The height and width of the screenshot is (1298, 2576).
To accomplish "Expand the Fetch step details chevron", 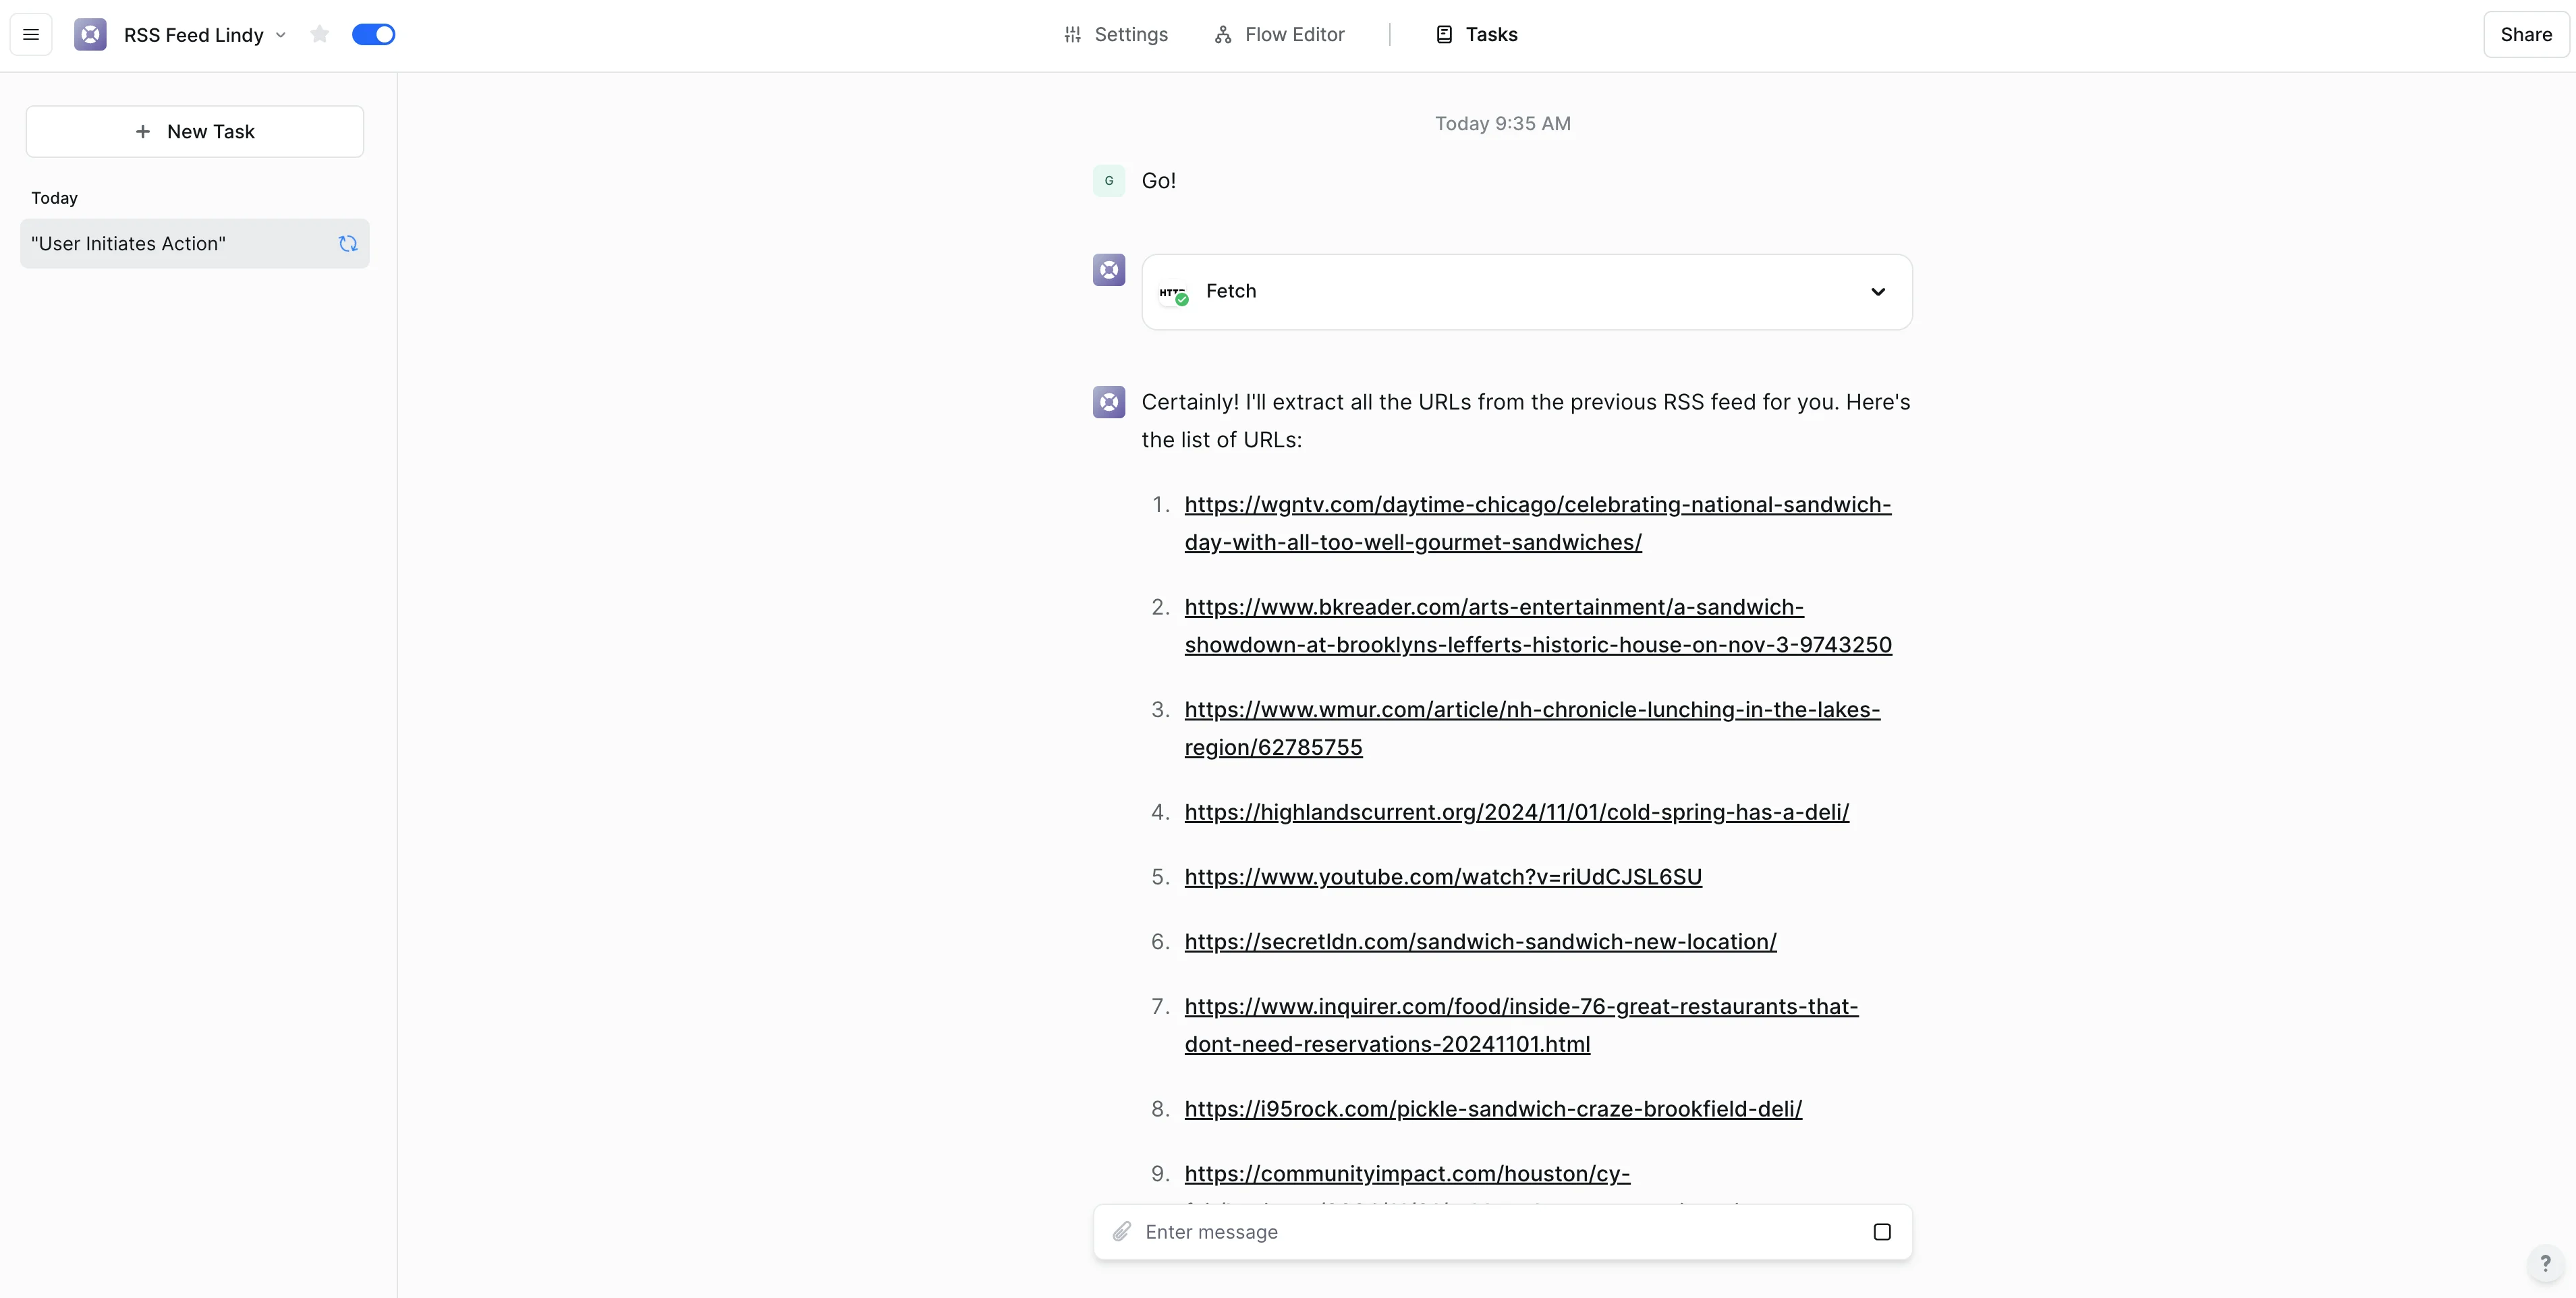I will pos(1877,292).
